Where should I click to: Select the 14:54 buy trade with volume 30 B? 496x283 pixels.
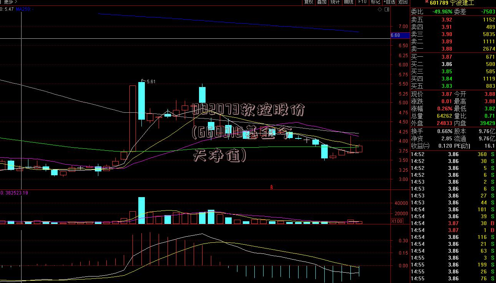453,223
